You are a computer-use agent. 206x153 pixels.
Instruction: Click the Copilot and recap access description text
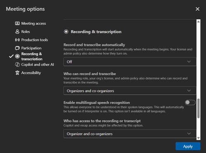[103, 125]
